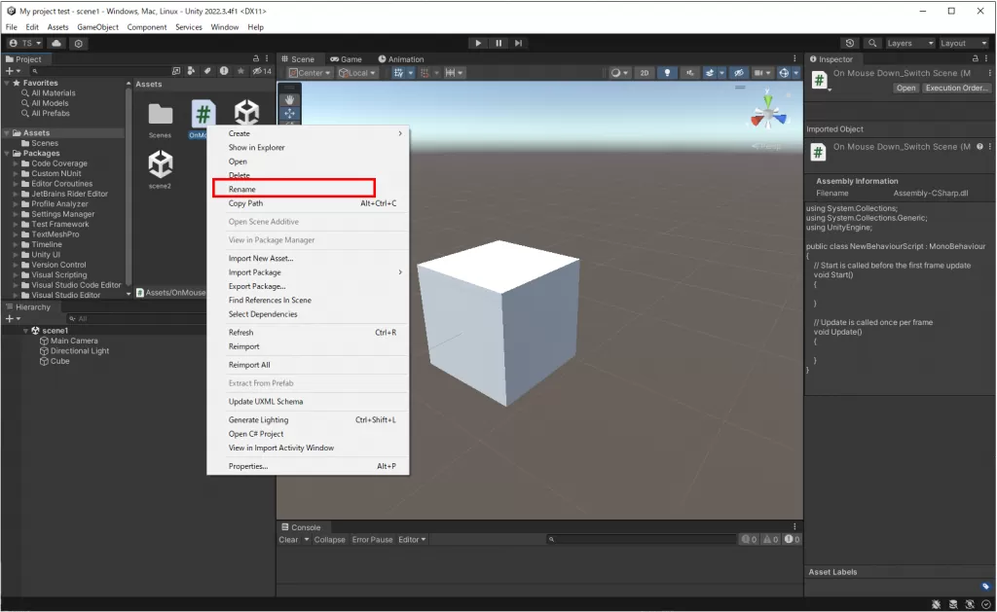Screen dimensions: 997x612
Task: Open the Unity Cloud services icon
Action: click(x=56, y=43)
